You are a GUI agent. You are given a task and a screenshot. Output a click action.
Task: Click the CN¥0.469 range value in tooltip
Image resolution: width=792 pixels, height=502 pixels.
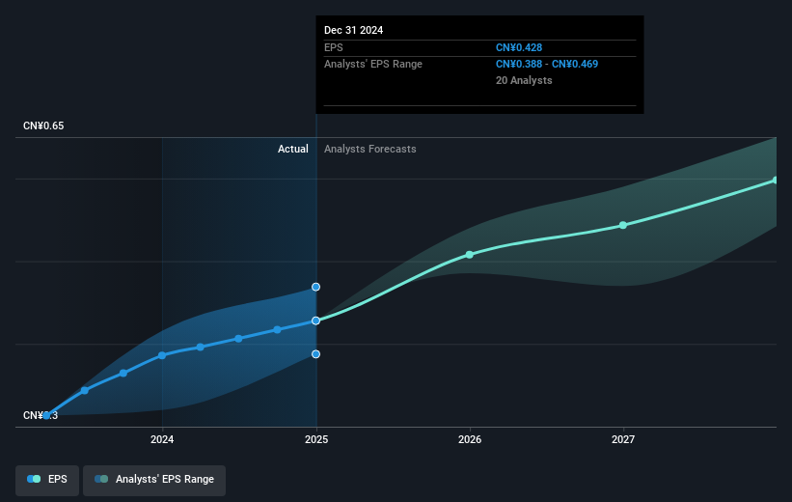tap(575, 65)
